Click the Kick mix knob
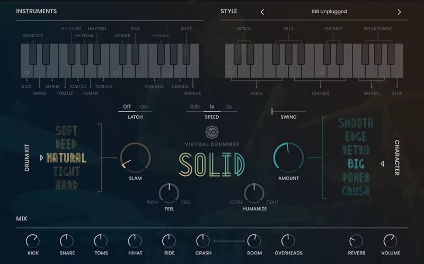 (33, 241)
